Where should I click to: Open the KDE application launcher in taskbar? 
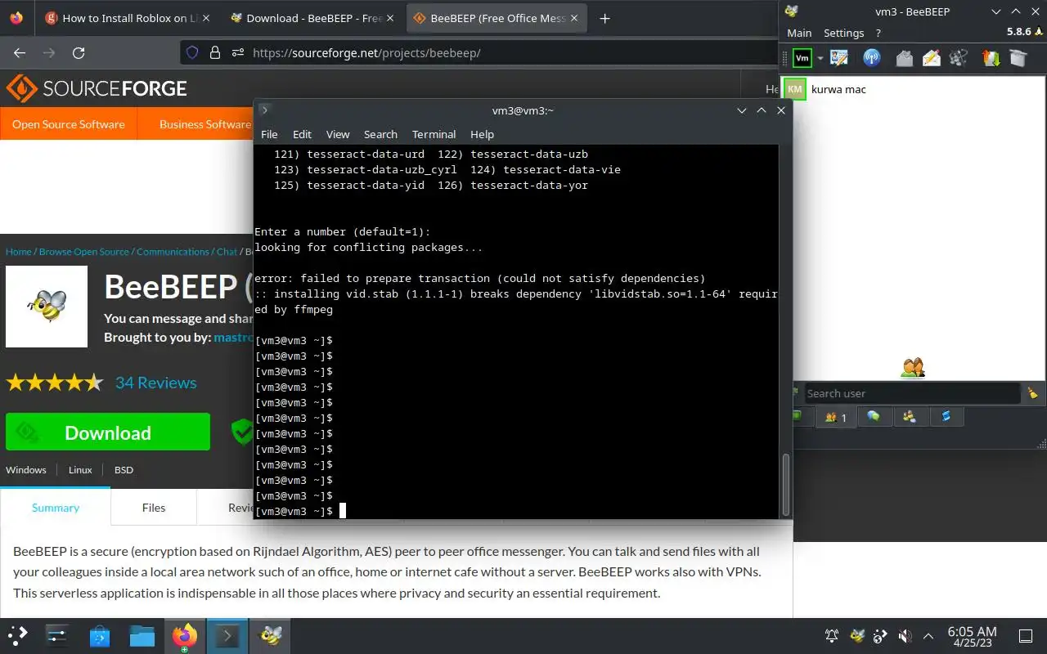17,635
